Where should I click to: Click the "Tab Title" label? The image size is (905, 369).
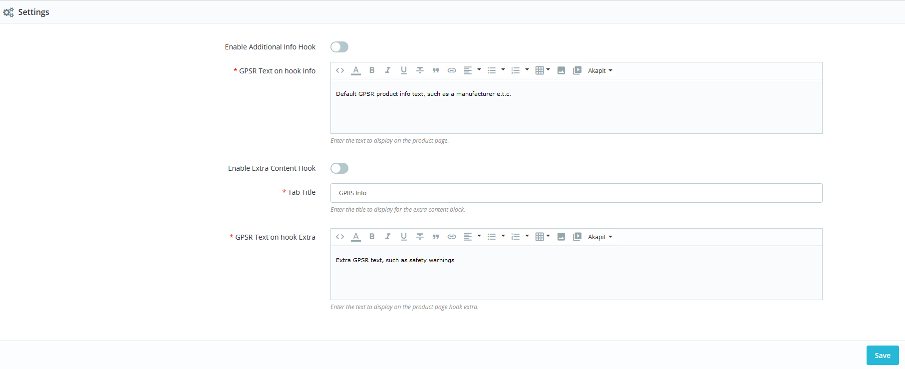(x=302, y=192)
